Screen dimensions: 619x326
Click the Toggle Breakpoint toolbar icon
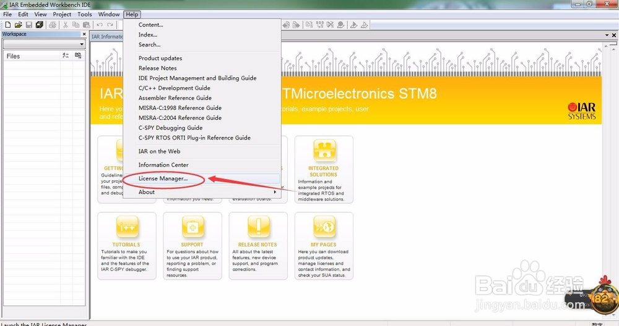(340, 25)
